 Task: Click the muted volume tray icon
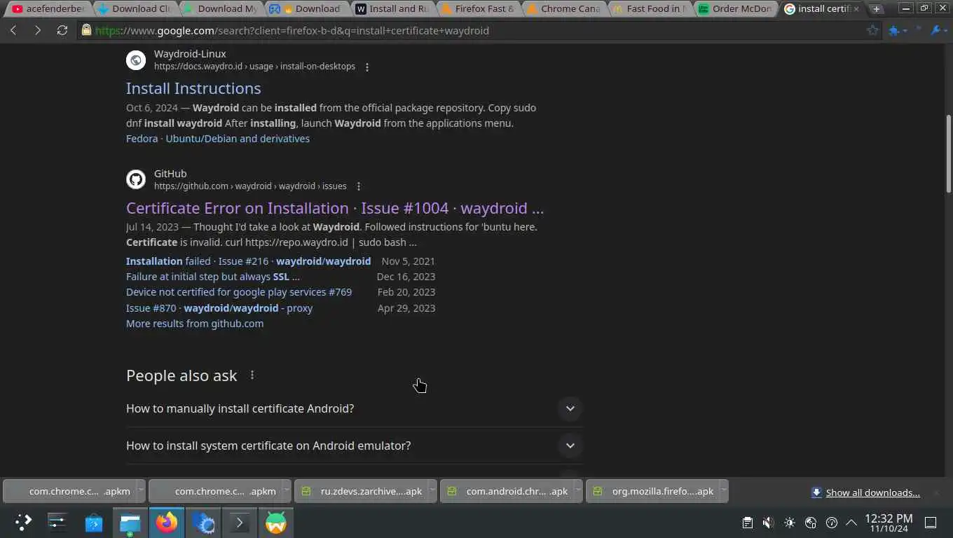pos(769,523)
